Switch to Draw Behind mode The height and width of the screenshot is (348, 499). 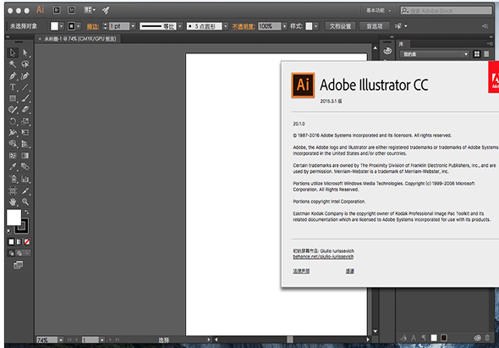pos(19,253)
